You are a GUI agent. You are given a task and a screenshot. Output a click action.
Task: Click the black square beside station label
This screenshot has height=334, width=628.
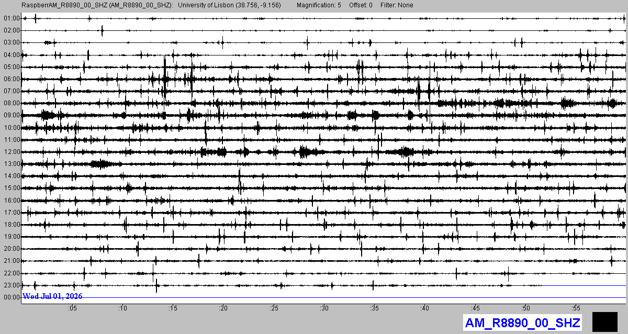(x=605, y=321)
